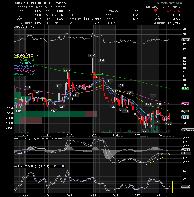The height and width of the screenshot is (197, 194).
Task: Click the 0.034 MACD histogram axis tag
Action: (186, 150)
